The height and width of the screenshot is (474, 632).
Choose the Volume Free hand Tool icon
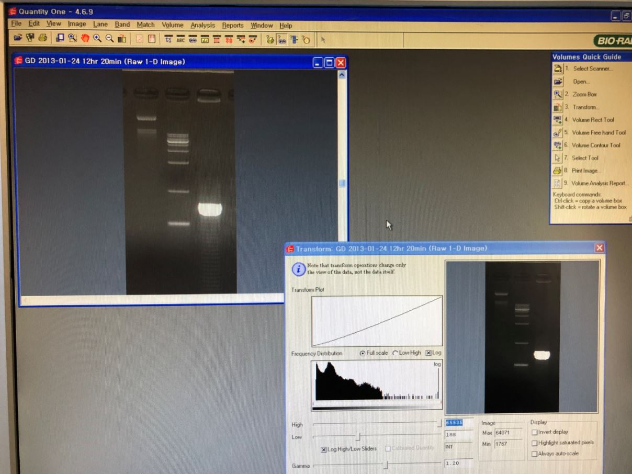558,132
